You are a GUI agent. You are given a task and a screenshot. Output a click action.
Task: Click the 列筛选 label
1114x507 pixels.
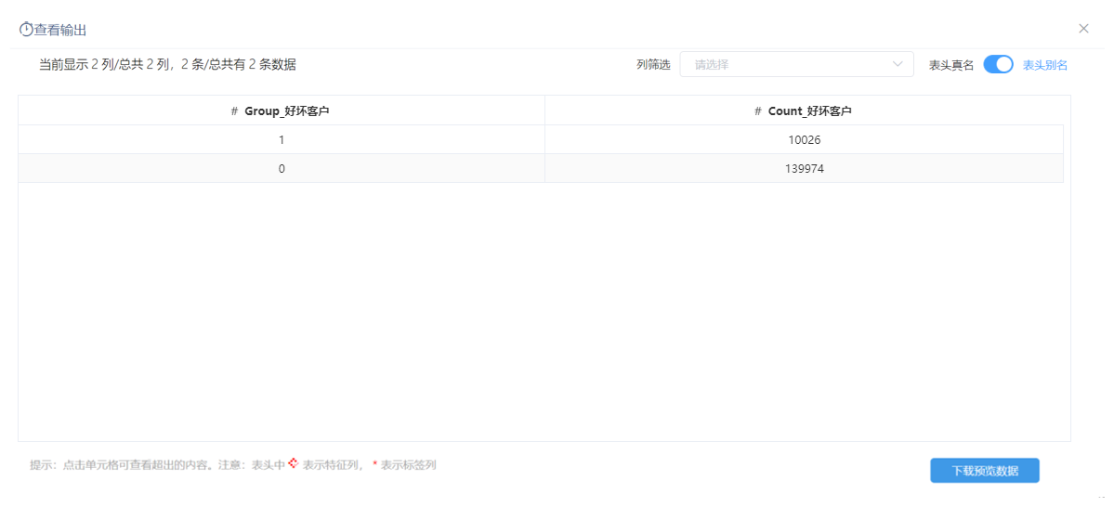pyautogui.click(x=653, y=65)
